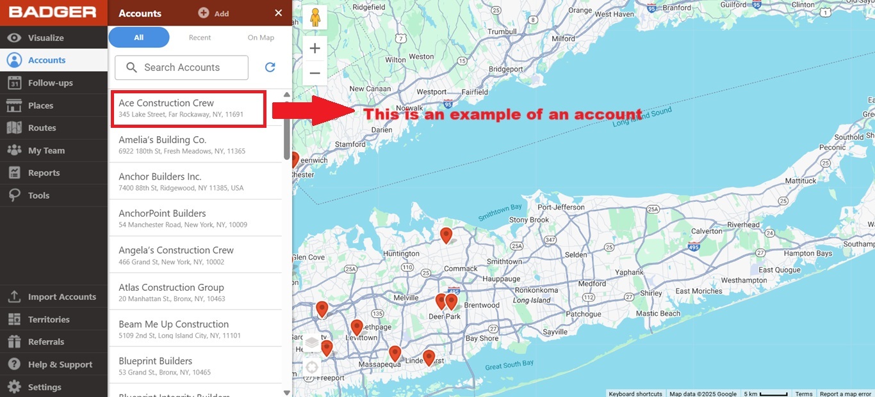Select the All accounts filter
Screen dimensions: 875x397
[139, 38]
